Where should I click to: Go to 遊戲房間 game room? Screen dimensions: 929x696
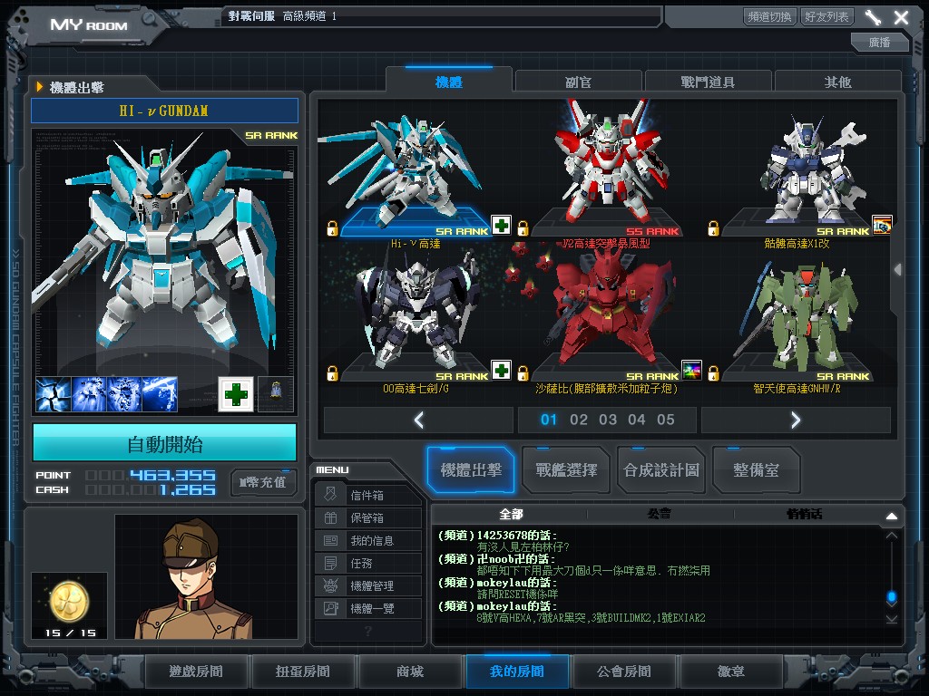pyautogui.click(x=196, y=672)
